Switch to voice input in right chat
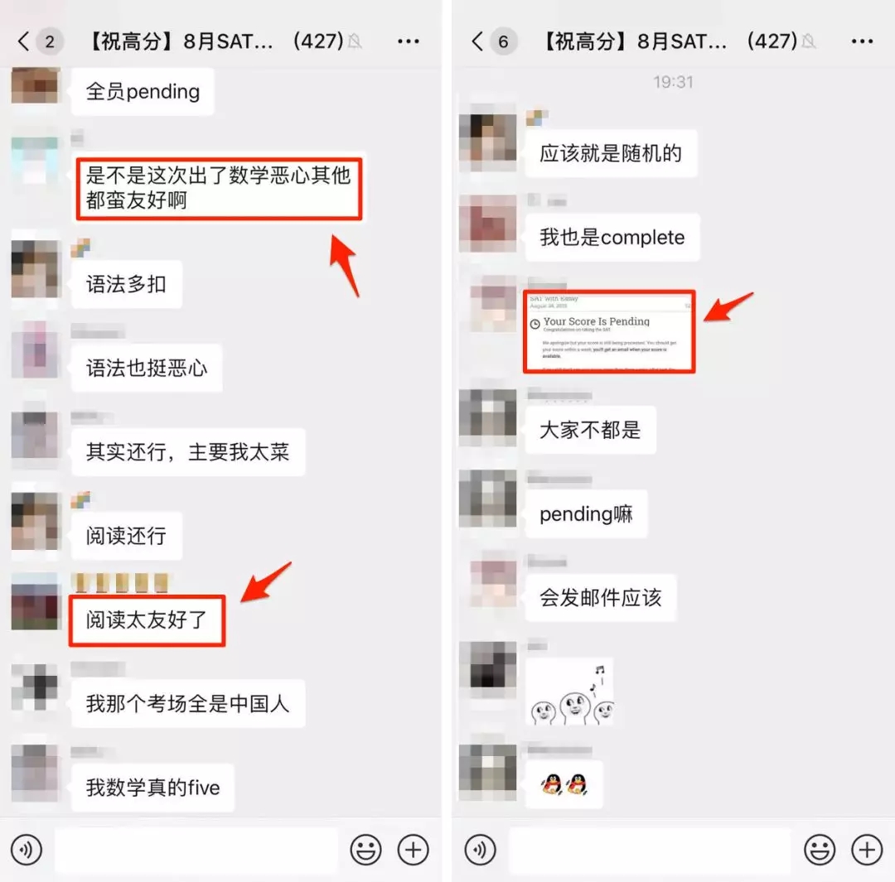 click(480, 850)
